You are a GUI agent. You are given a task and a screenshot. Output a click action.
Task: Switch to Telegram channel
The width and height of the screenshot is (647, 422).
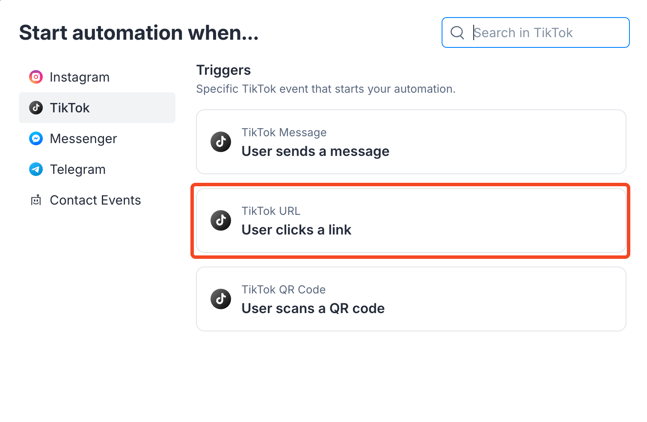(x=97, y=169)
